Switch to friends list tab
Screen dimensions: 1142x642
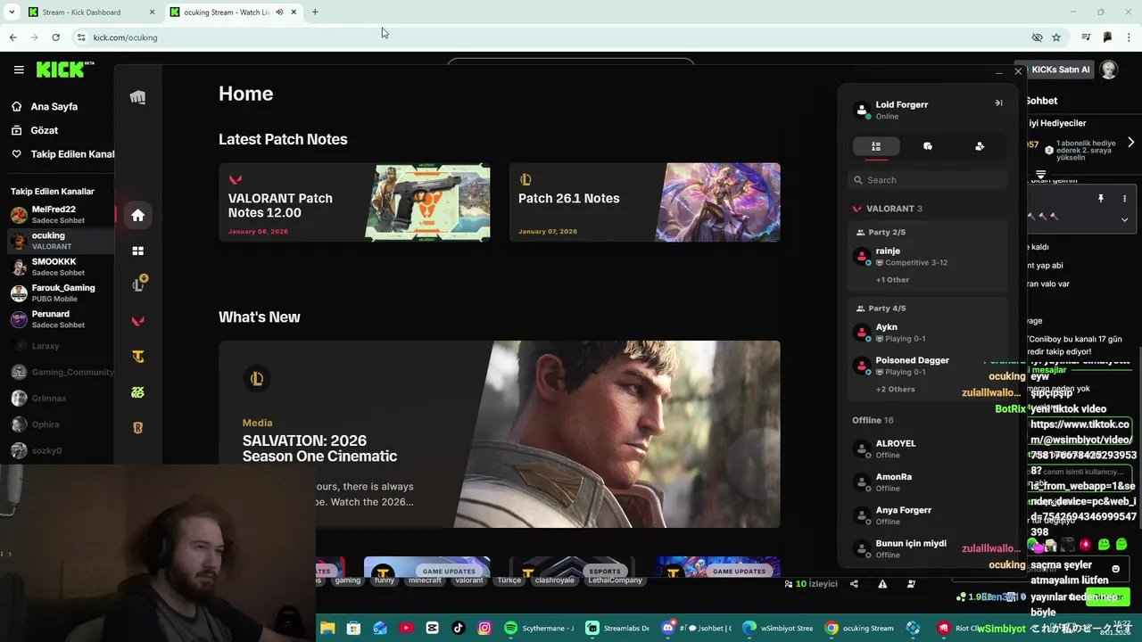(876, 146)
